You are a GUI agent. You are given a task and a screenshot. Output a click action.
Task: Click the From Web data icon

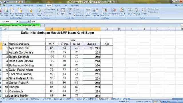coord(6,12)
